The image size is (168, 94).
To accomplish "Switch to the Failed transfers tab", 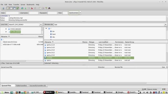I will (x=22, y=86).
